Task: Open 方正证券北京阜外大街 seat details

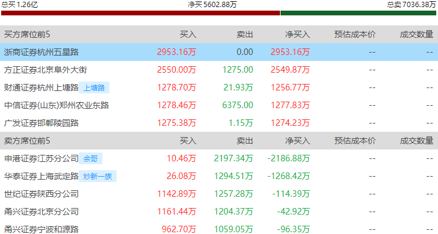Action: [46, 70]
